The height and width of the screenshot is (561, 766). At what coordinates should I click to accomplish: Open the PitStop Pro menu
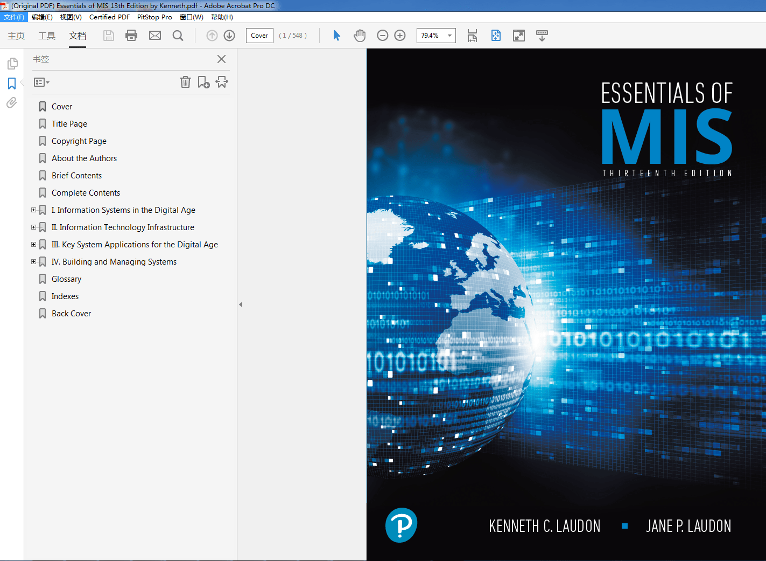[154, 17]
